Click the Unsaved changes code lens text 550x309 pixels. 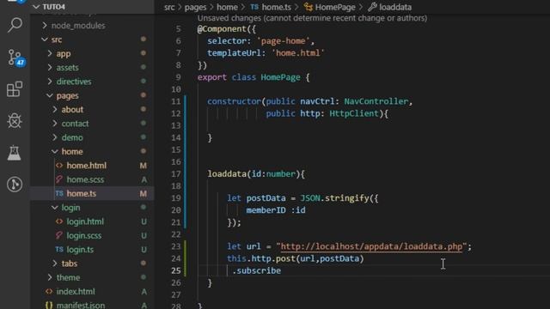(x=312, y=18)
